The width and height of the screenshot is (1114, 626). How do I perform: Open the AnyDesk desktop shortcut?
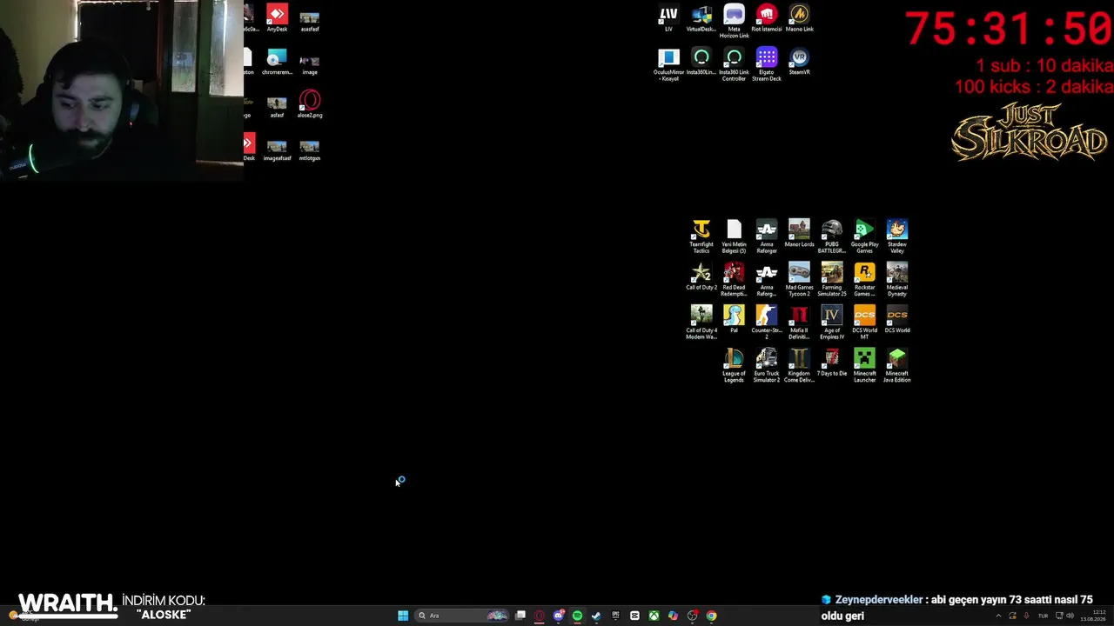[x=277, y=18]
